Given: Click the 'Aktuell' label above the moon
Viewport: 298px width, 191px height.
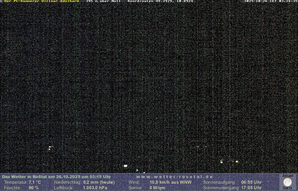Looking at the screenshot, I should [x=288, y=176].
